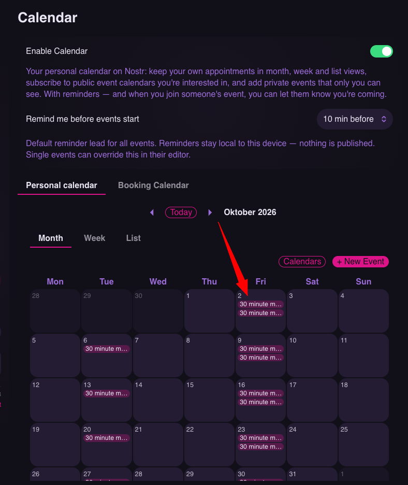The image size is (408, 485).
Task: Create a New Event
Action: point(360,262)
